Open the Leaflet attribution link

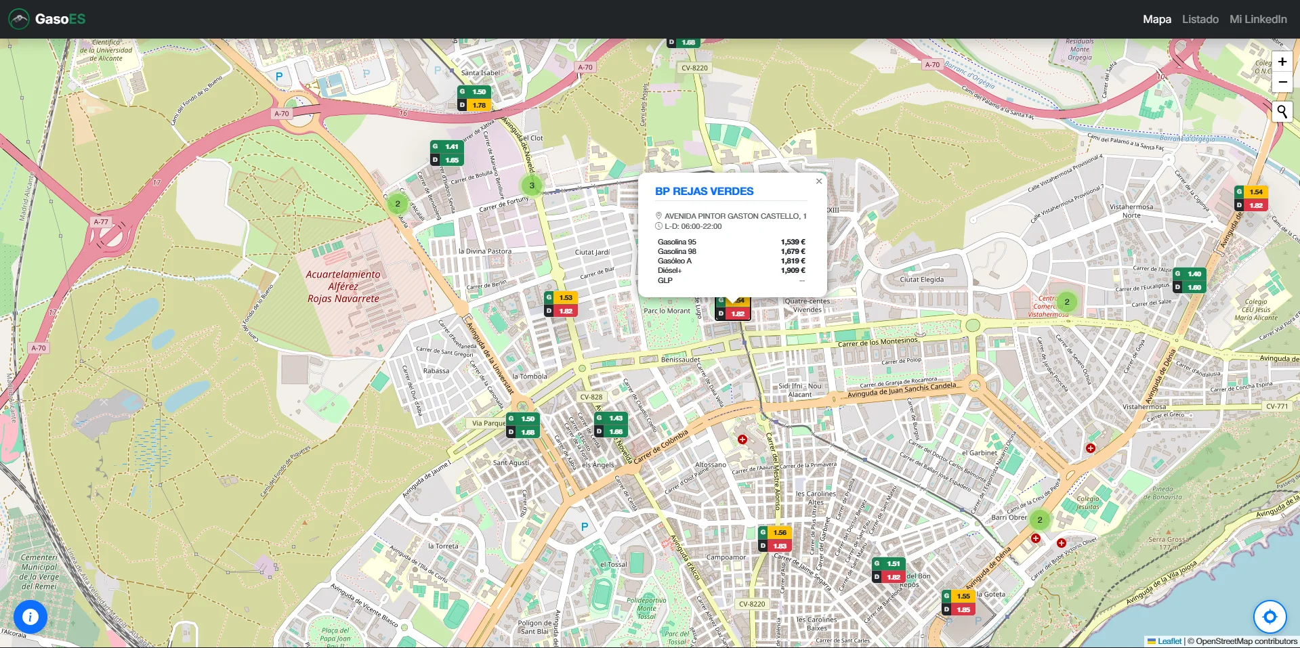[1164, 641]
